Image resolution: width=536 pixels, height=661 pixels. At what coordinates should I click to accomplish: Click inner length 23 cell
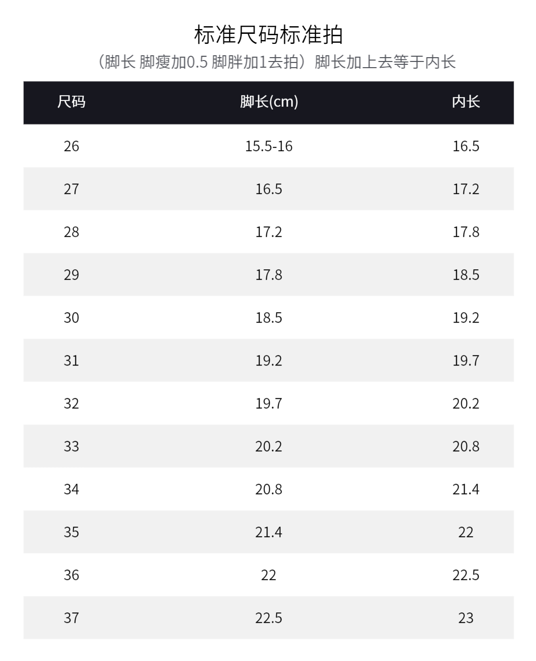(465, 618)
